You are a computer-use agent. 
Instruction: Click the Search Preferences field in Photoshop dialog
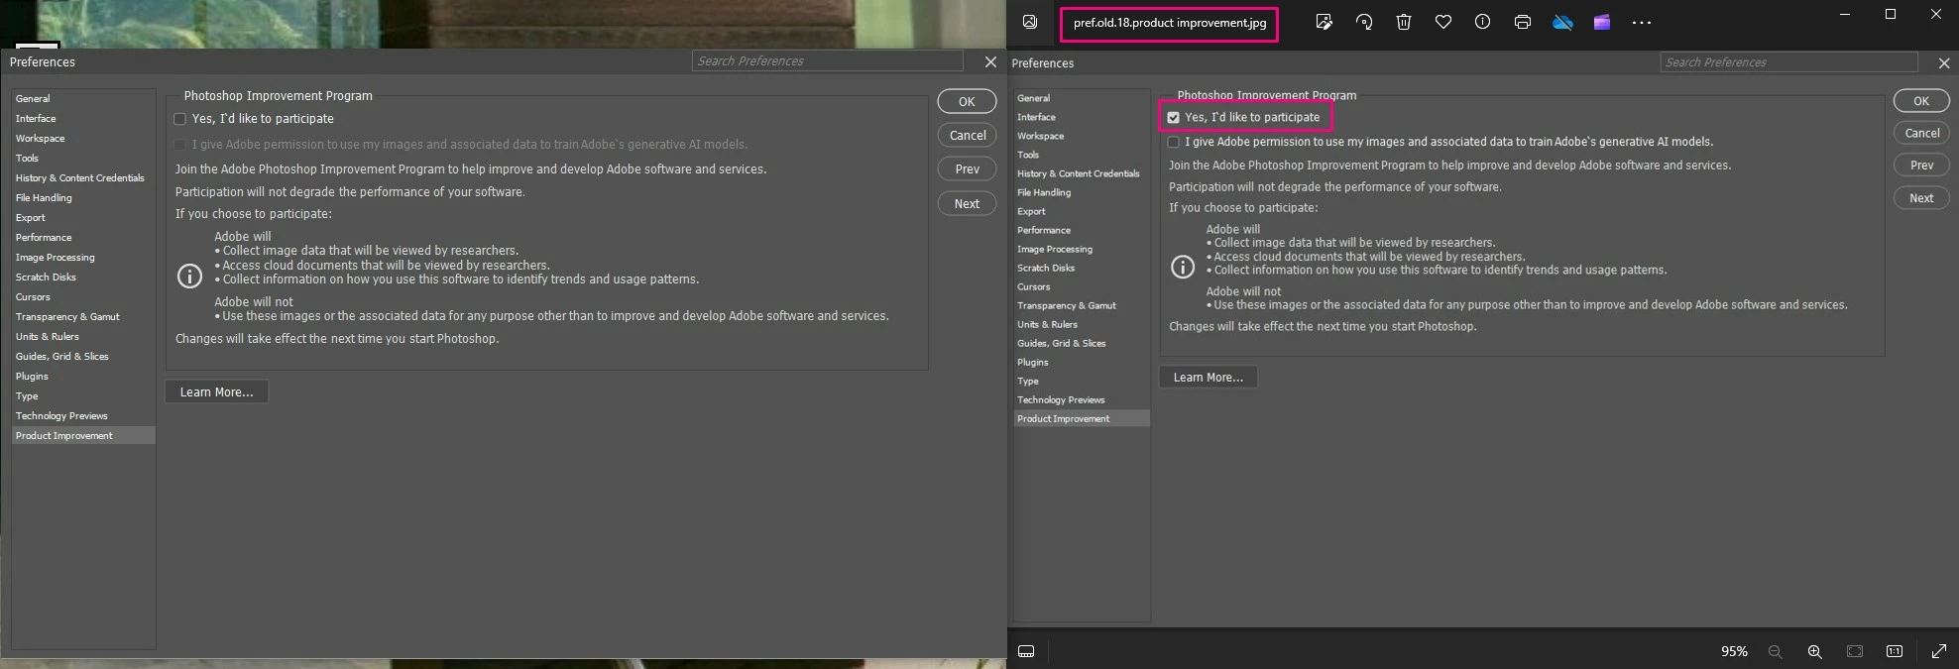coord(827,61)
